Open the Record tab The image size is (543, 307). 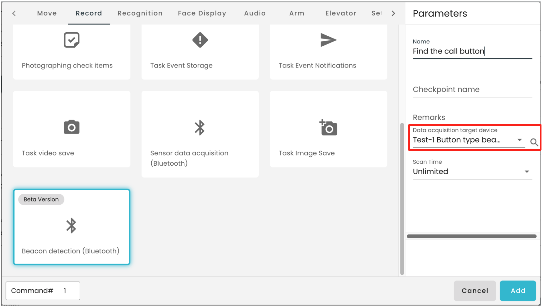89,13
